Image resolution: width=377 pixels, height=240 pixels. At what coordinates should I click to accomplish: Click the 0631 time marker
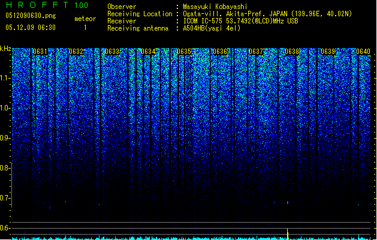[x=40, y=52]
